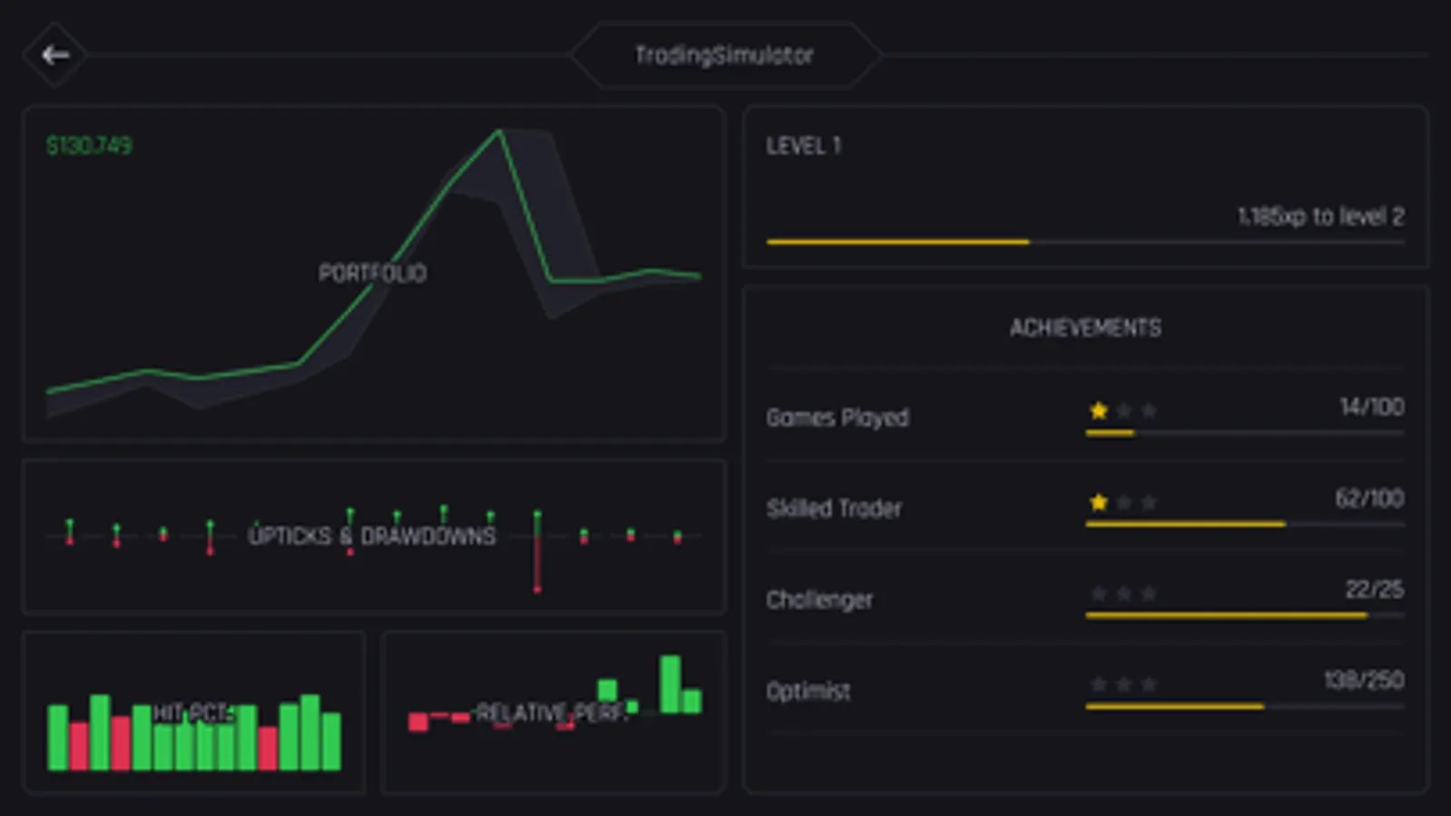Viewport: 1451px width, 816px height.
Task: Click the gold star for Skilled Trader
Action: pyautogui.click(x=1098, y=501)
